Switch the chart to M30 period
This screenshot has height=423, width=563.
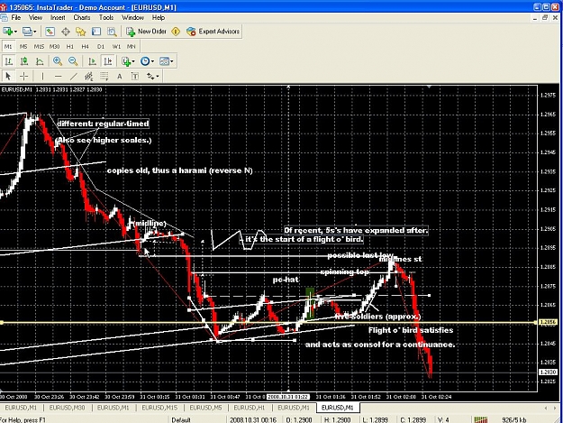click(54, 46)
